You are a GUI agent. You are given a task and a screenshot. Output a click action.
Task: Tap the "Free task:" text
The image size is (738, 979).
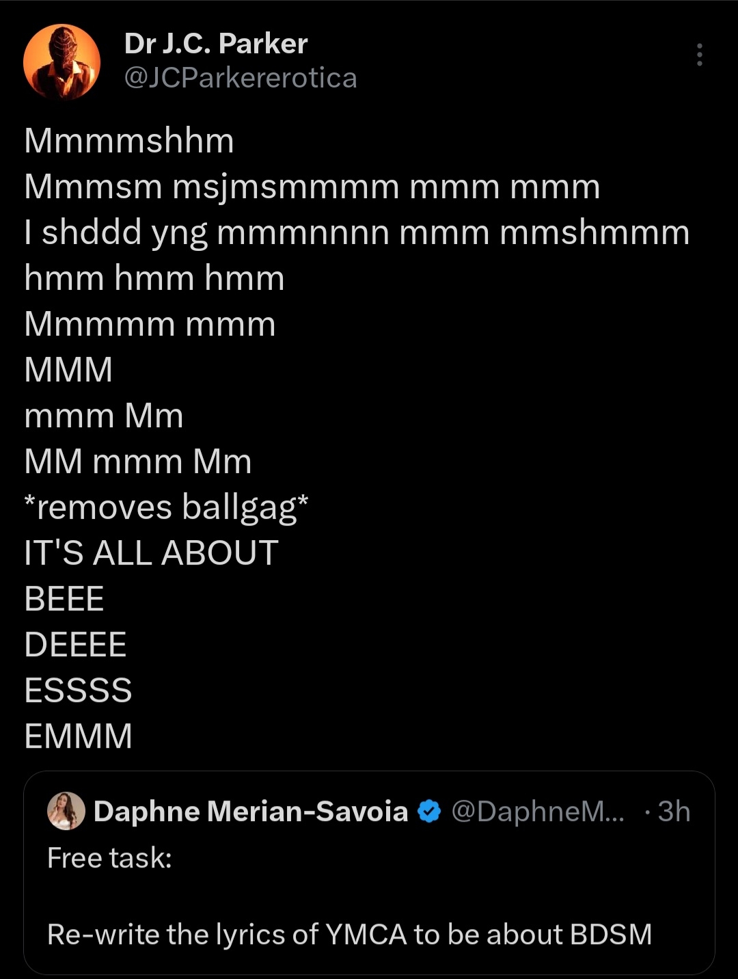point(109,858)
